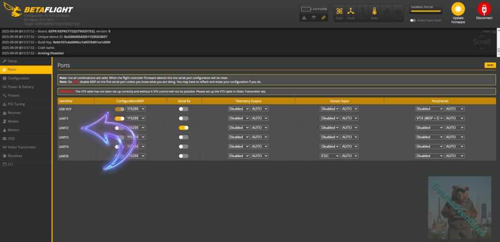
Task: Open UART1 Peripherals VTX (MSP) dropdown
Action: tap(429, 118)
